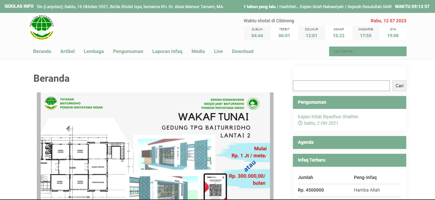This screenshot has height=200, width=435.
Task: Expand the Media menu
Action: (198, 51)
